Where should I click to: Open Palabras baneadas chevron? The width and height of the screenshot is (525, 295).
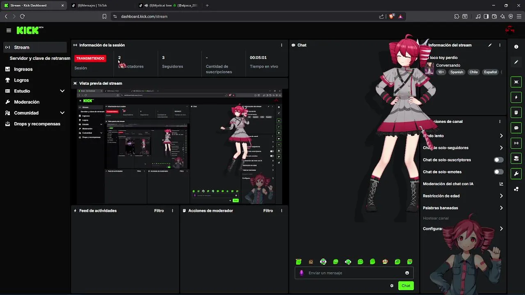[501, 208]
